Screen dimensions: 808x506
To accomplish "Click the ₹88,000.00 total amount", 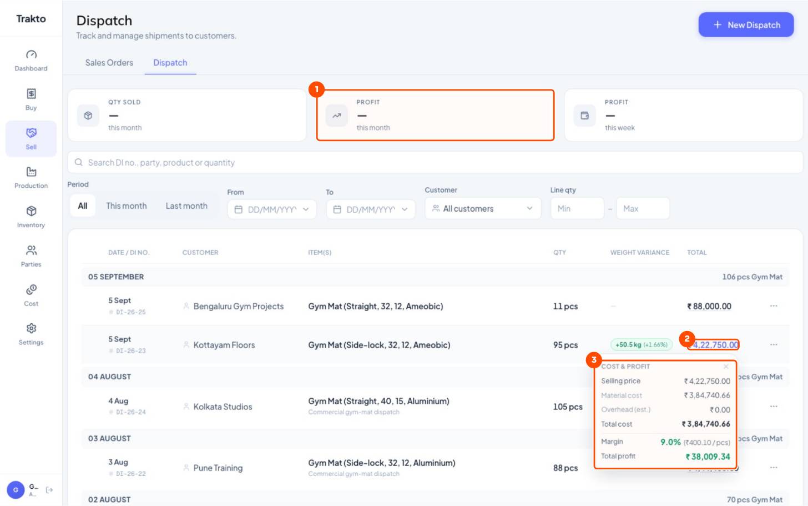I will [x=709, y=306].
